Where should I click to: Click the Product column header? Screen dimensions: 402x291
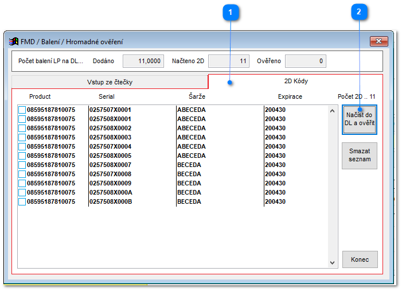click(40, 96)
